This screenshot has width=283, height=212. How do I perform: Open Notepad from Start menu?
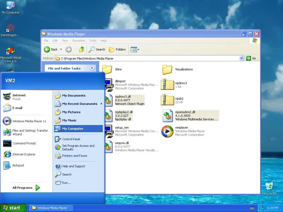(14, 165)
